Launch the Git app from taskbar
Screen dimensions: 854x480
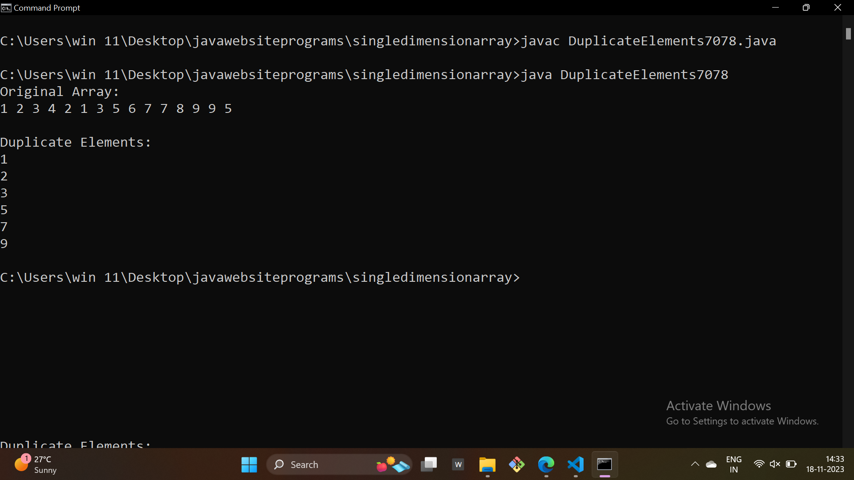tap(517, 465)
